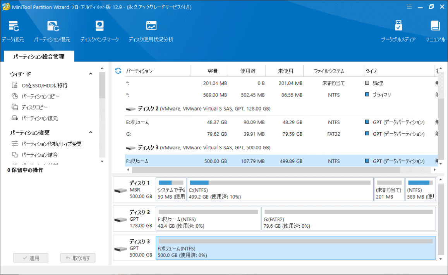This screenshot has width=448, height=275.
Task: Click the C: partition usage bar
Action: coord(280,183)
